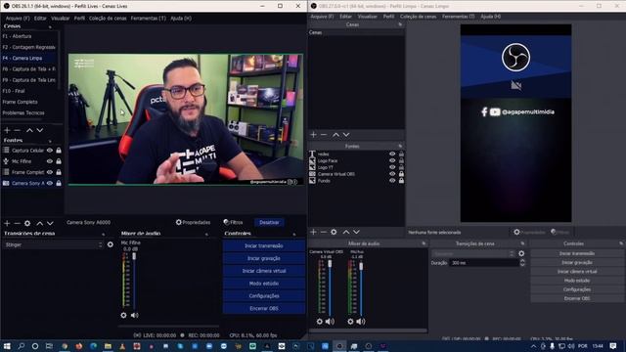Open Stinger transition settings gear
Viewport: 626px width, 352px height.
point(111,244)
